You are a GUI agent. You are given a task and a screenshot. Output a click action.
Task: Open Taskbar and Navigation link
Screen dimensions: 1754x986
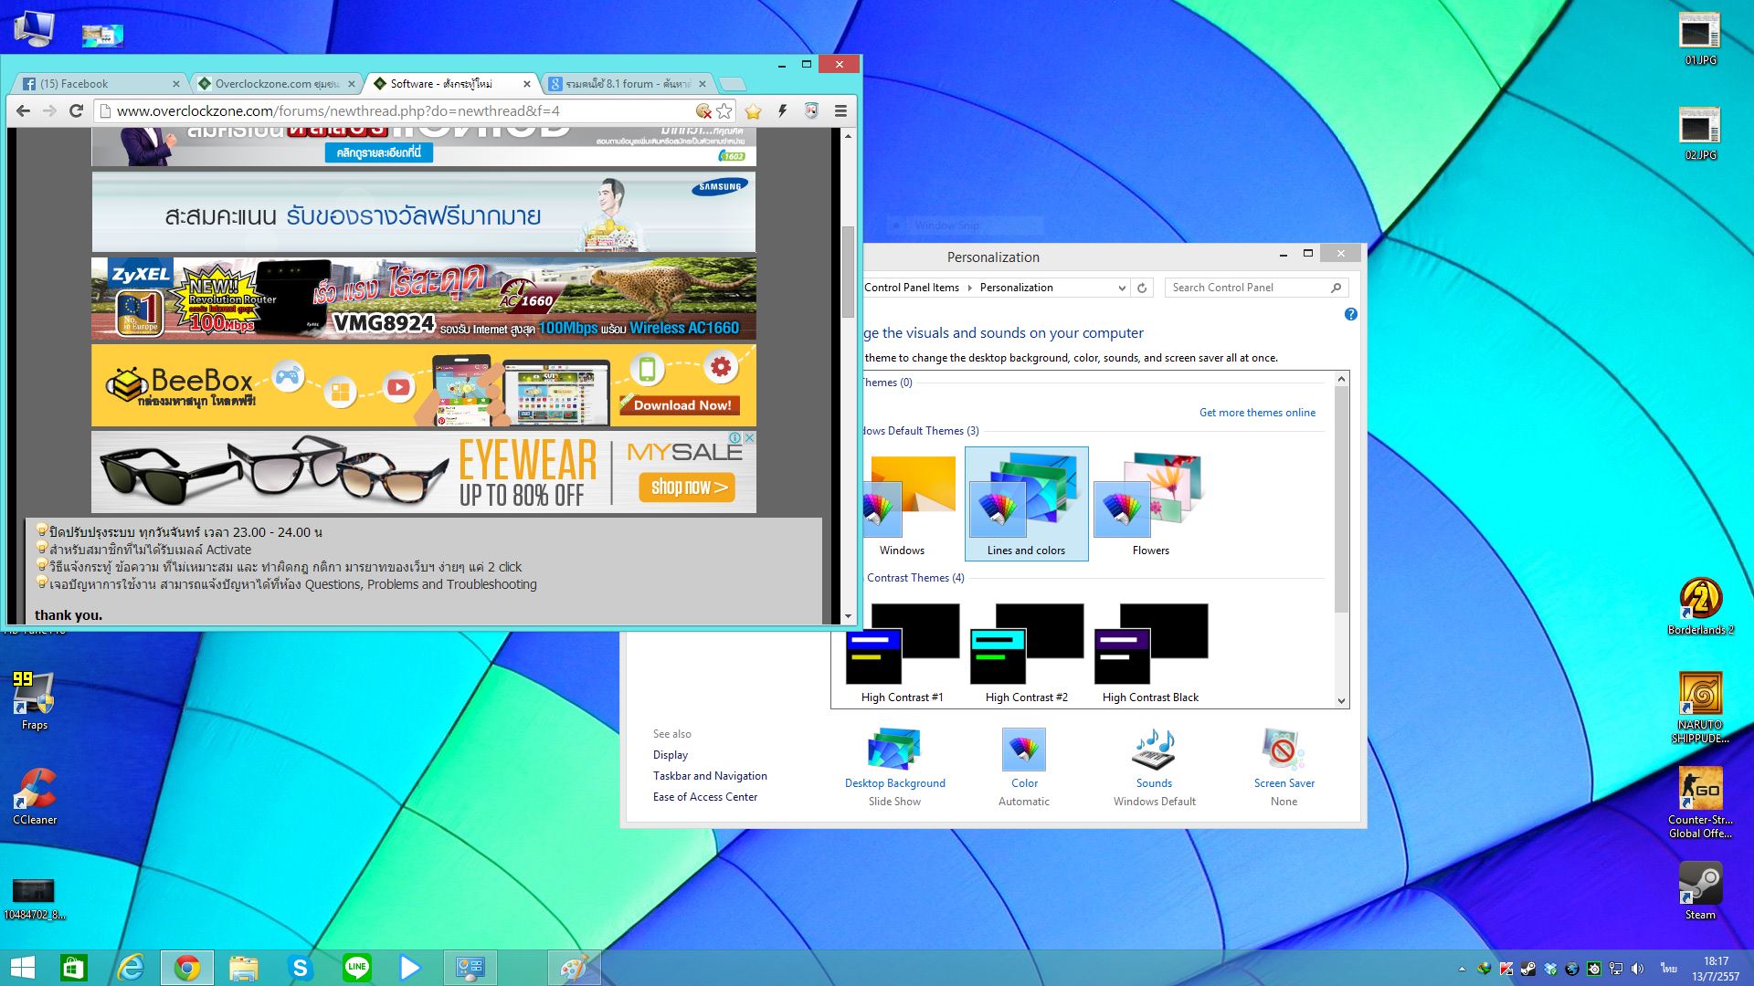(x=710, y=776)
